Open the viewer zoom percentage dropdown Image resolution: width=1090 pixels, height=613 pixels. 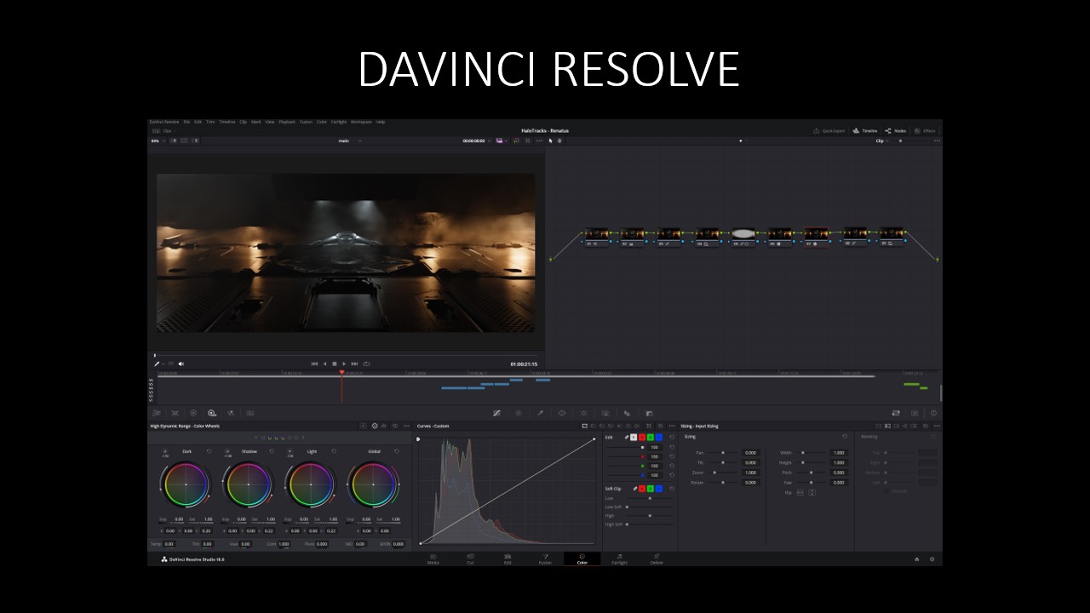[x=158, y=140]
